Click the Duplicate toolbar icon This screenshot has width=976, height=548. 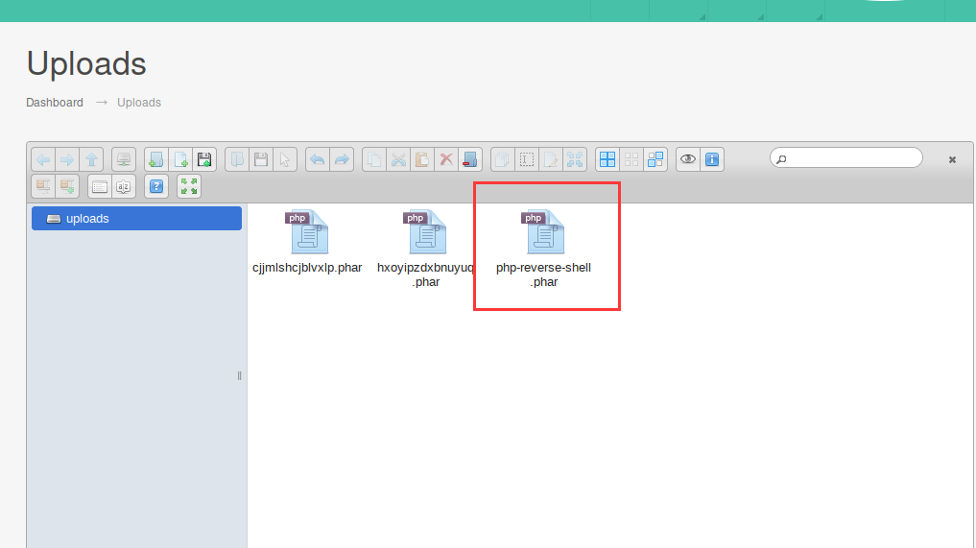pos(503,159)
